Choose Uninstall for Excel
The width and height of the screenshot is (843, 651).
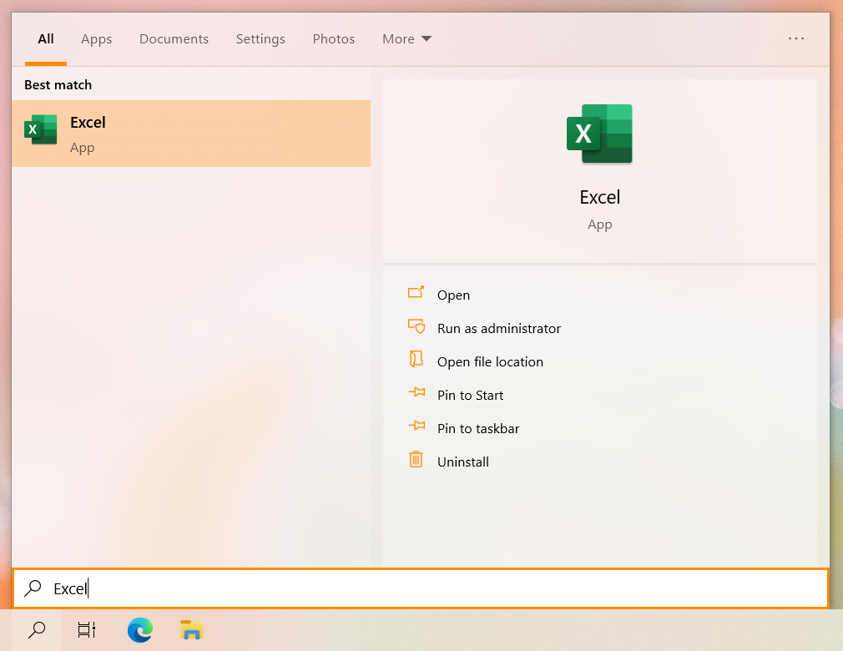pyautogui.click(x=463, y=462)
